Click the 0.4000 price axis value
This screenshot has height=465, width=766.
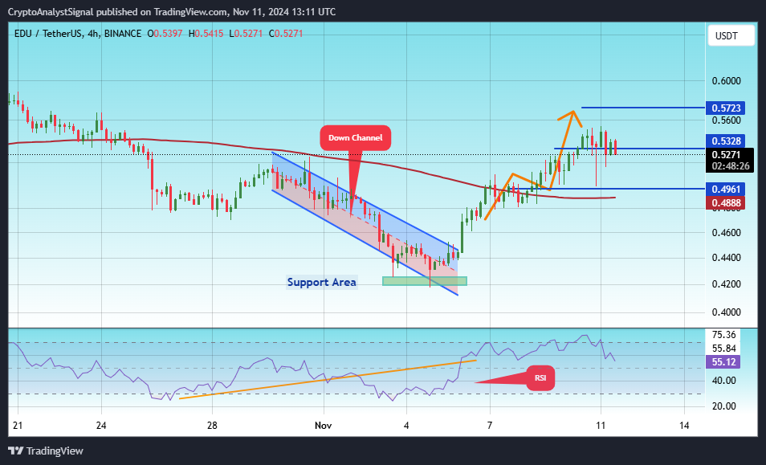(x=726, y=312)
